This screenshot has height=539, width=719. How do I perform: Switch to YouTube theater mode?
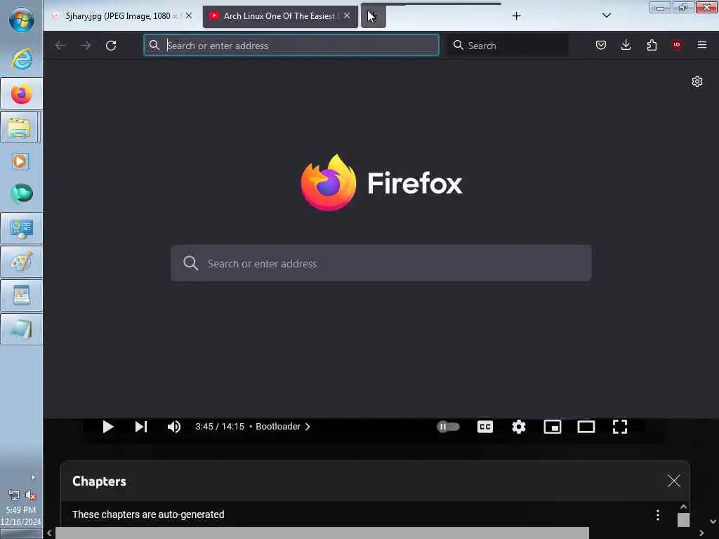pyautogui.click(x=586, y=427)
